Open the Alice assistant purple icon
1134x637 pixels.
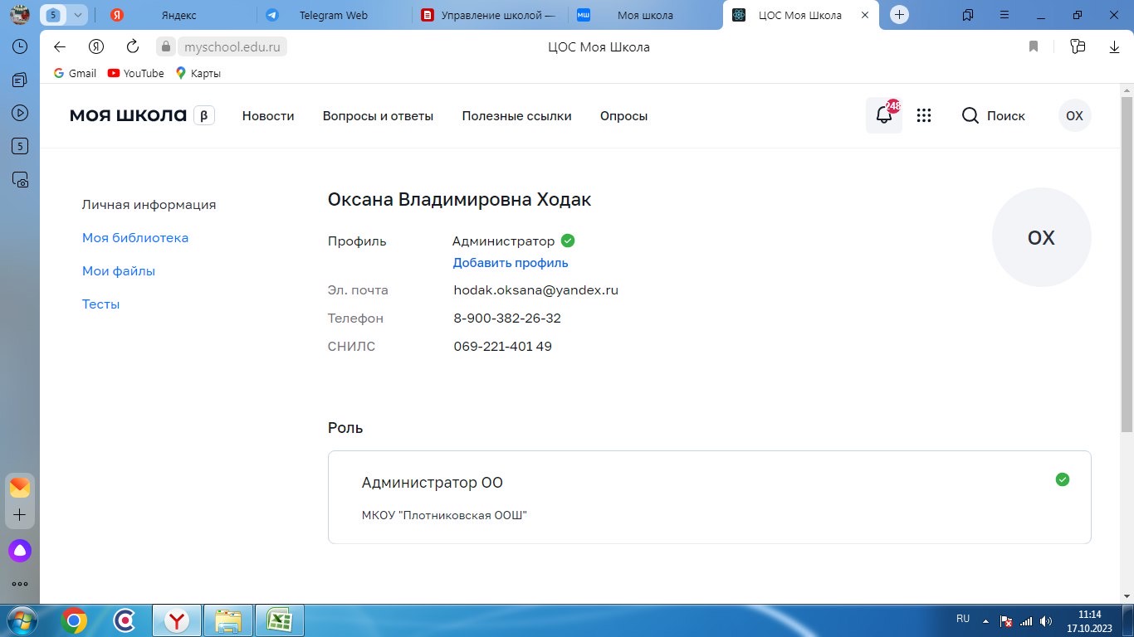20,550
